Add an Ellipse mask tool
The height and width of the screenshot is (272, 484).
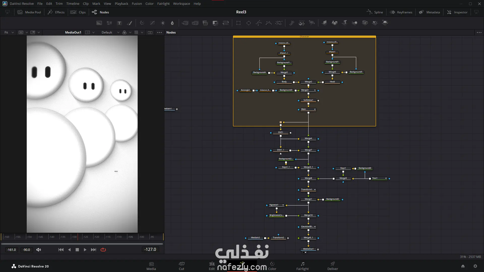[x=249, y=23]
